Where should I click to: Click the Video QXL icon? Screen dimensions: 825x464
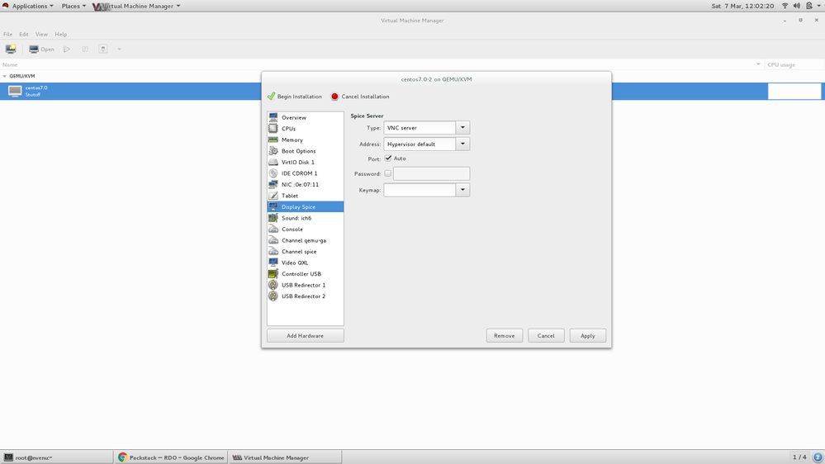[x=273, y=263]
